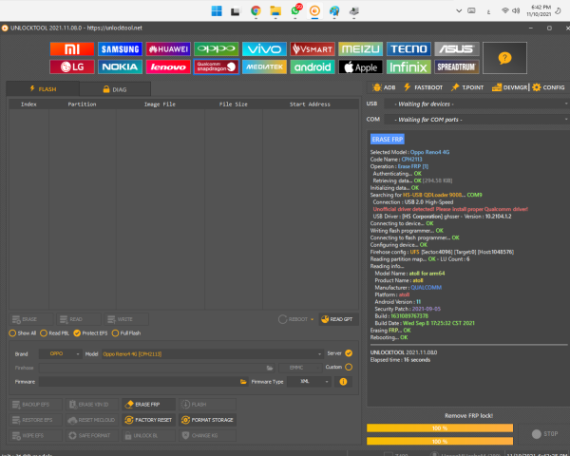The width and height of the screenshot is (570, 456).
Task: Click the ERASE FRP button
Action: pos(148,405)
